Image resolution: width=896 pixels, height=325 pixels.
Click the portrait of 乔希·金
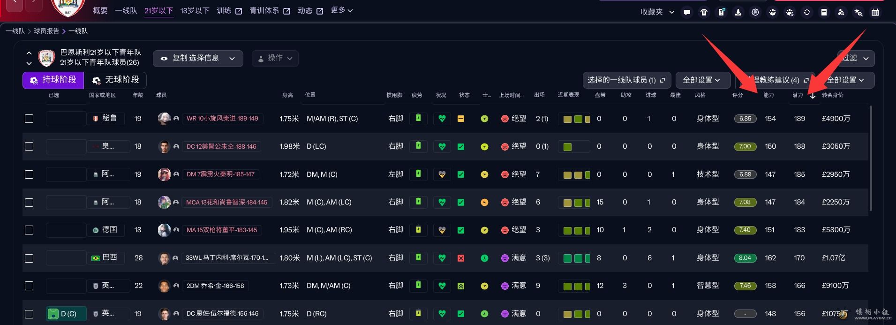pyautogui.click(x=164, y=286)
